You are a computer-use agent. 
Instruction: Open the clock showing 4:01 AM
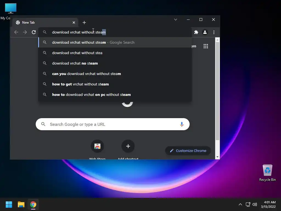268,204
